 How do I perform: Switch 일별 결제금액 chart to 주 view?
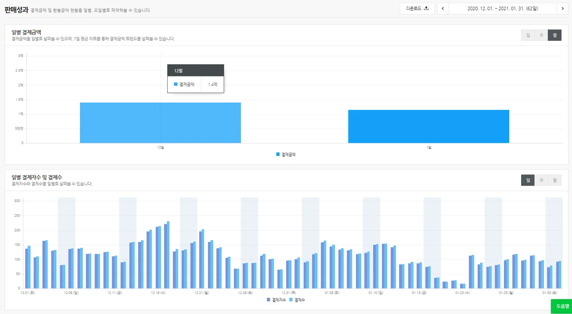pos(541,35)
